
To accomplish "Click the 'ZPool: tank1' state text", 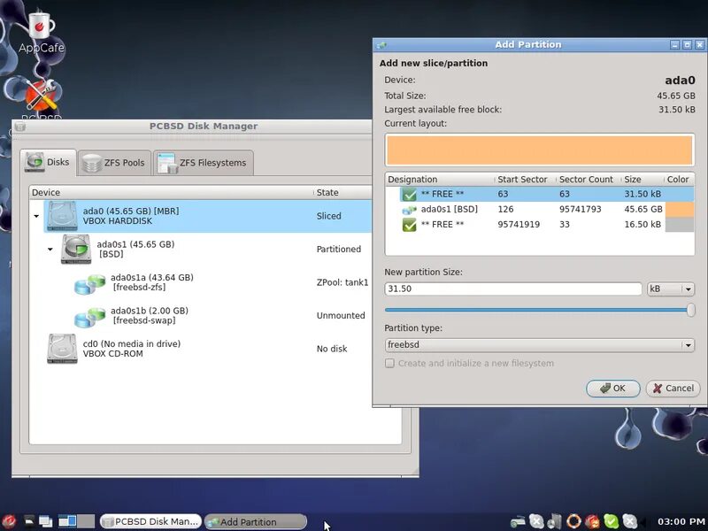I will tap(342, 282).
